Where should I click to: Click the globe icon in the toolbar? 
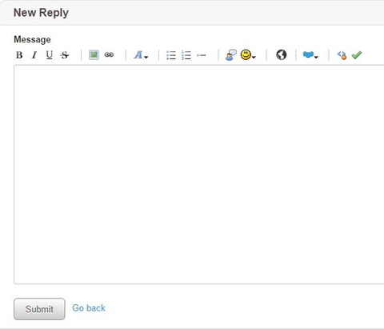pyautogui.click(x=281, y=55)
